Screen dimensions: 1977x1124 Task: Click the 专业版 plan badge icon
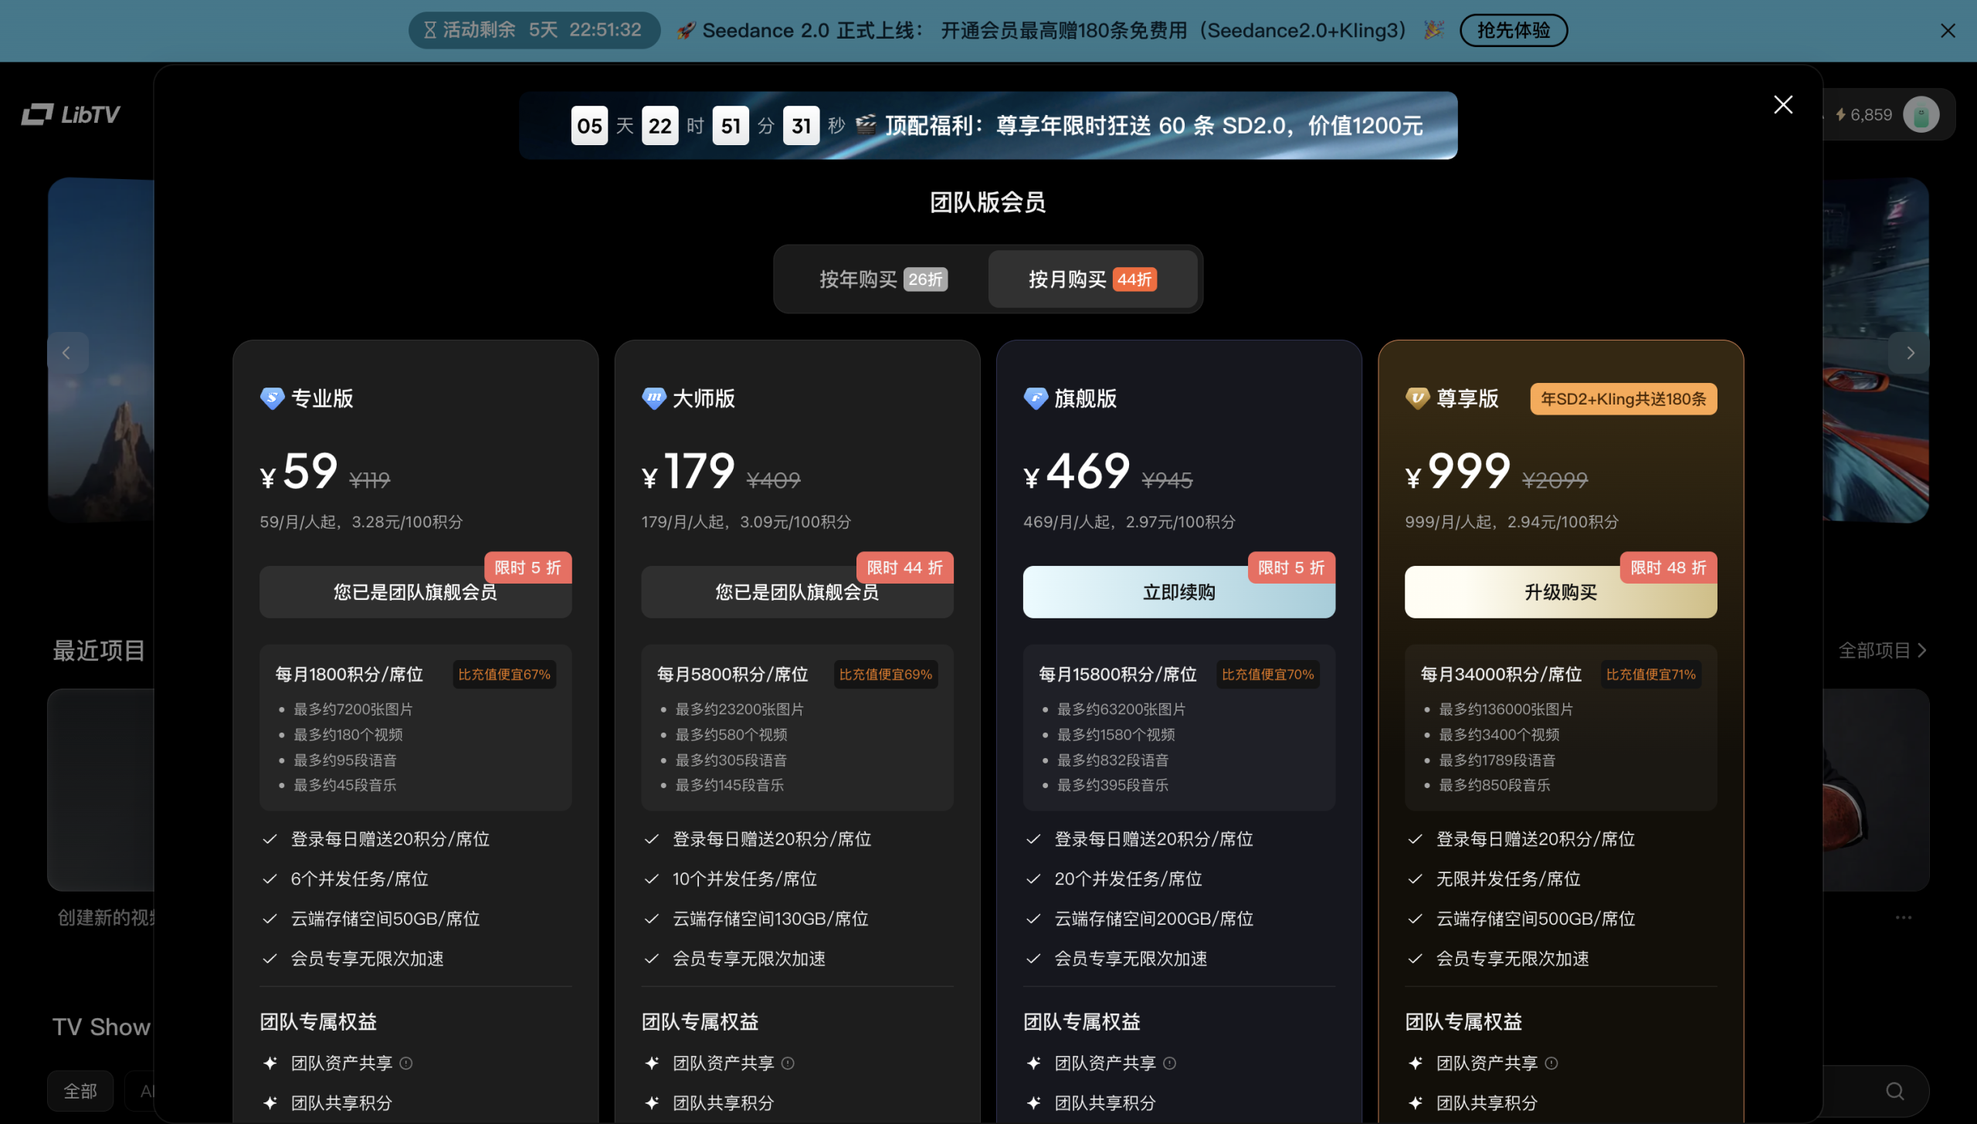270,398
